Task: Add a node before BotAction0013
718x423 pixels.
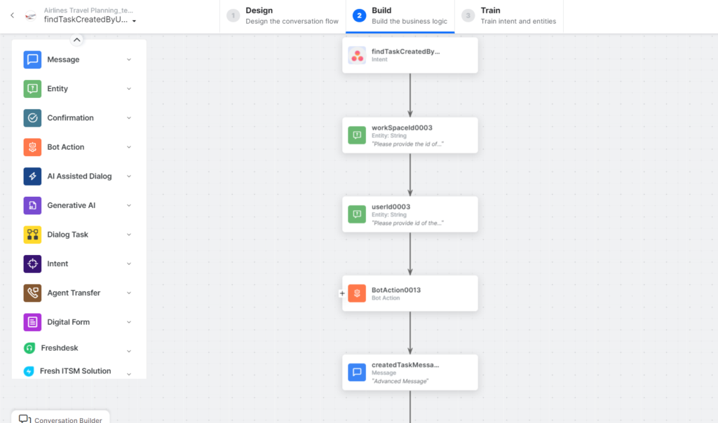Action: click(341, 293)
